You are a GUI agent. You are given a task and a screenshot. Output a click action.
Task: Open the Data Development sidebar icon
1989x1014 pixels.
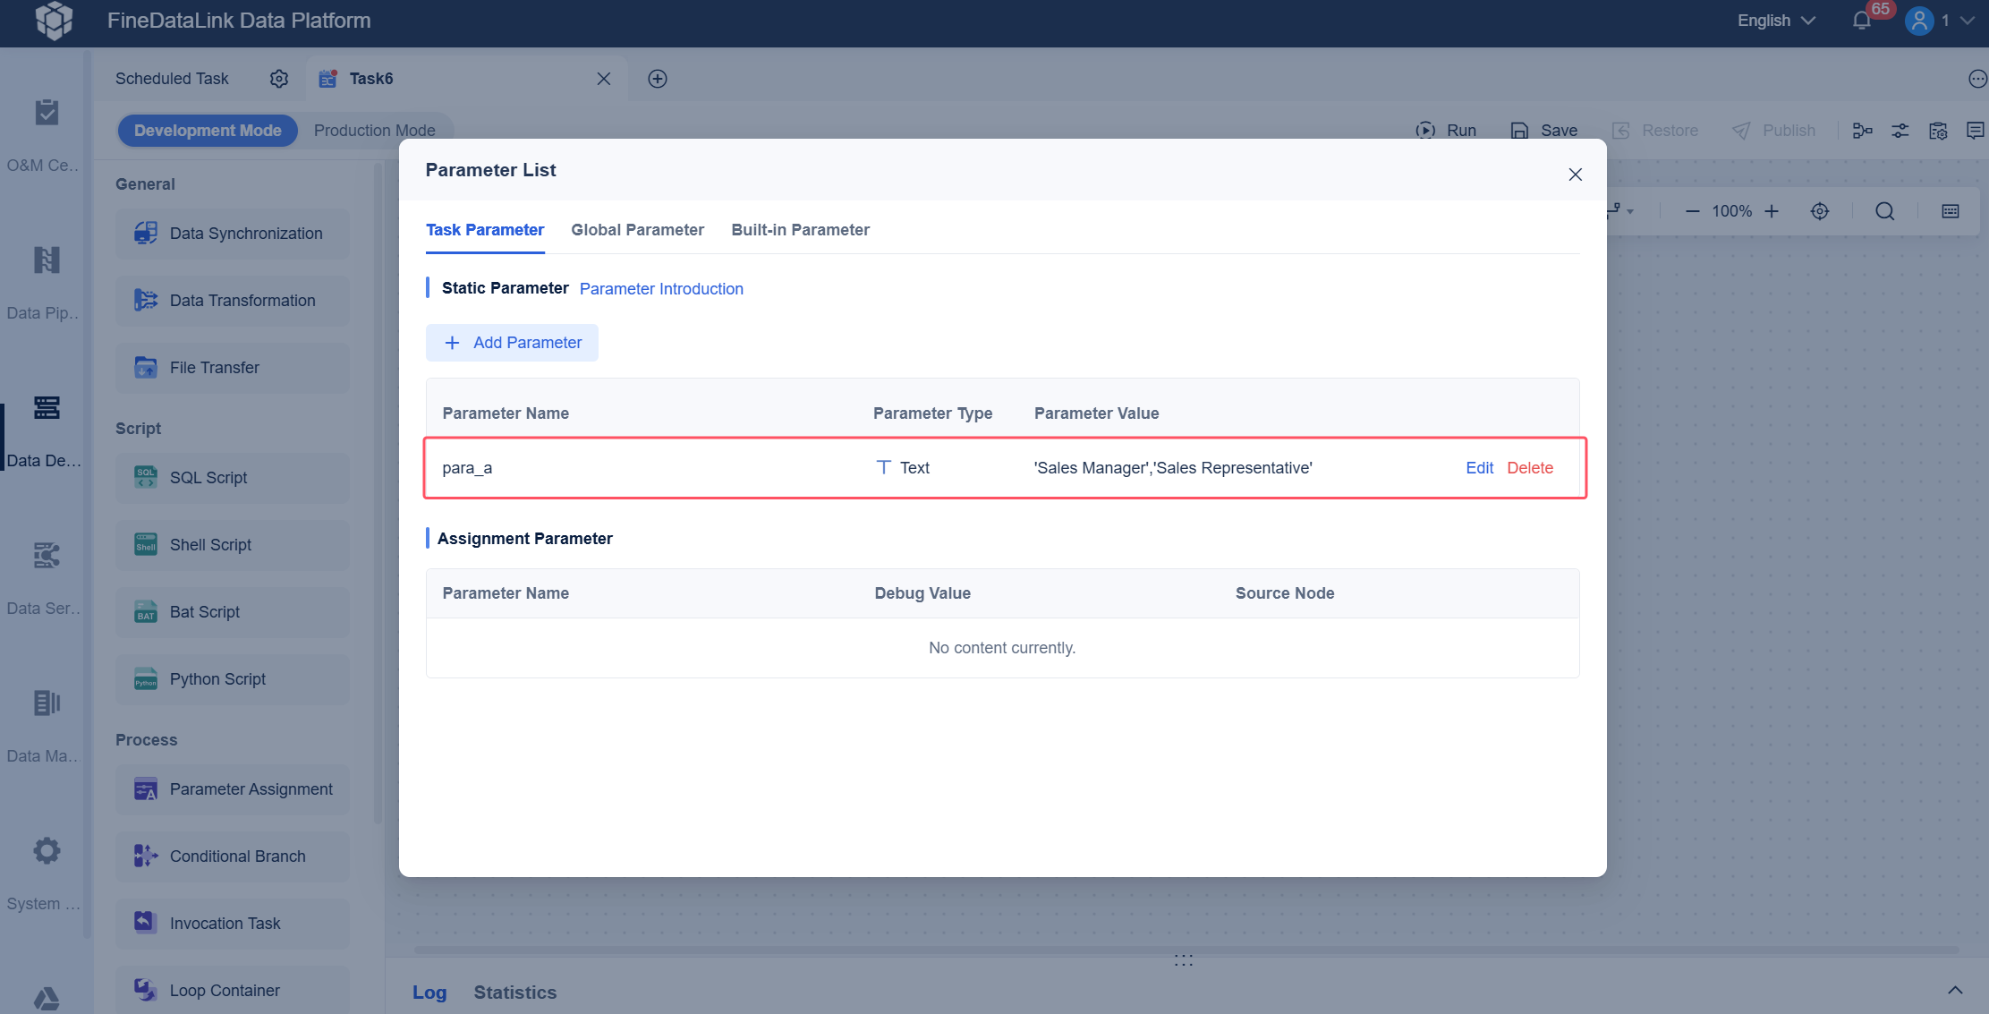coord(46,409)
